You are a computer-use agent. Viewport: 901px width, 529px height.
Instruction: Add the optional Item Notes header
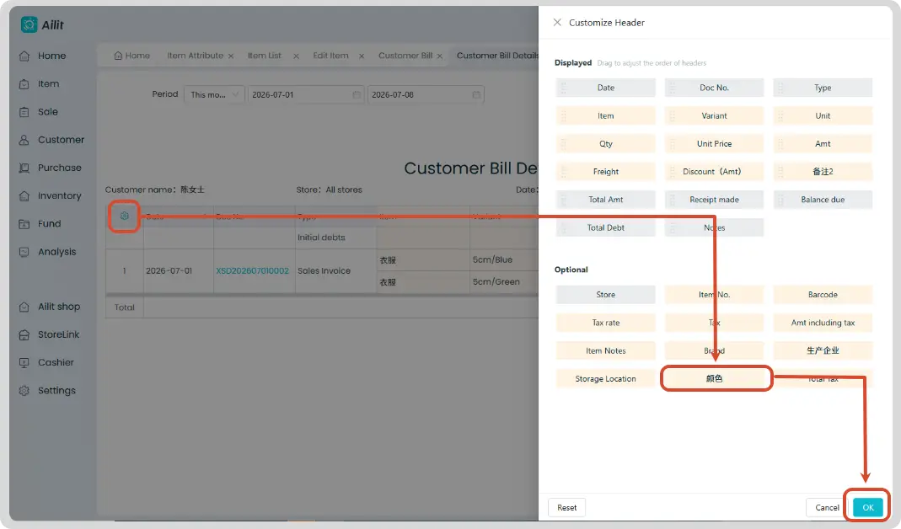pos(606,351)
